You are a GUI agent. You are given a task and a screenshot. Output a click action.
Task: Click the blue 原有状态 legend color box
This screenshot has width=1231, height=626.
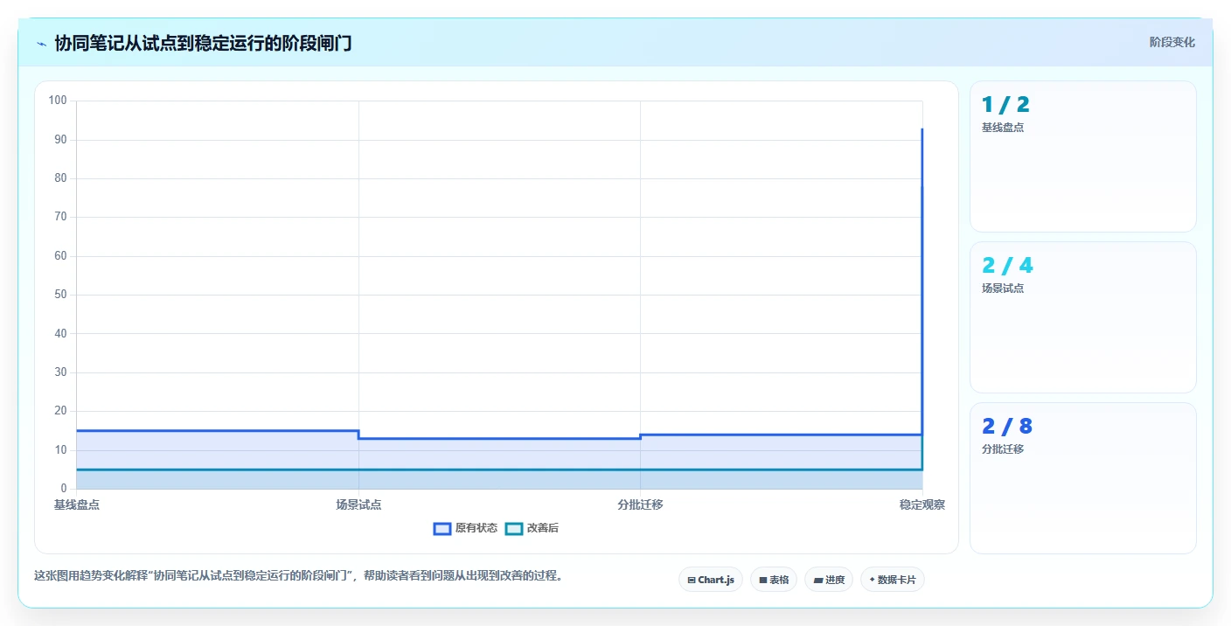442,528
